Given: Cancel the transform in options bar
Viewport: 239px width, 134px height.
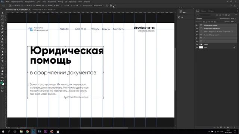Looking at the screenshot, I should (111, 6).
